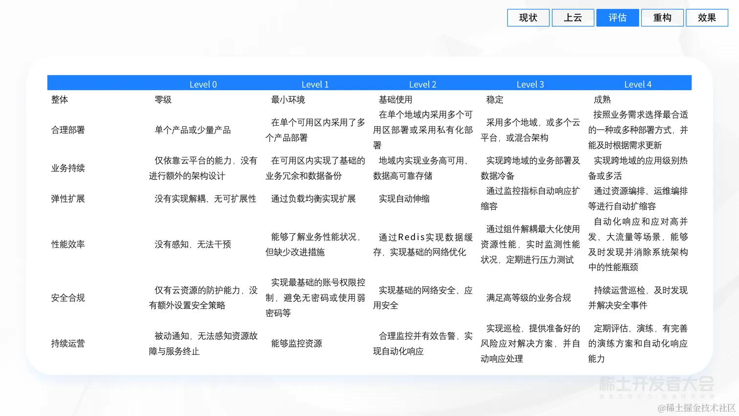Viewport: 739px width, 416px height.
Task: Click the 基础使用 cell
Action: (395, 99)
